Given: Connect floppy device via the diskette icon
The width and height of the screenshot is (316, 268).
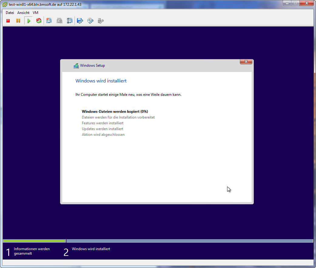Looking at the screenshot, I should click(80, 21).
